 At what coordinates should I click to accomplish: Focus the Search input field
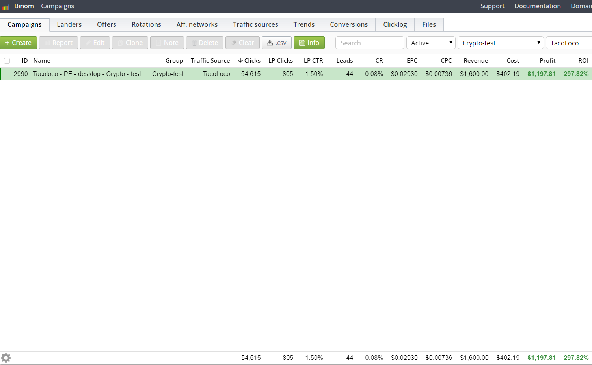click(x=370, y=43)
